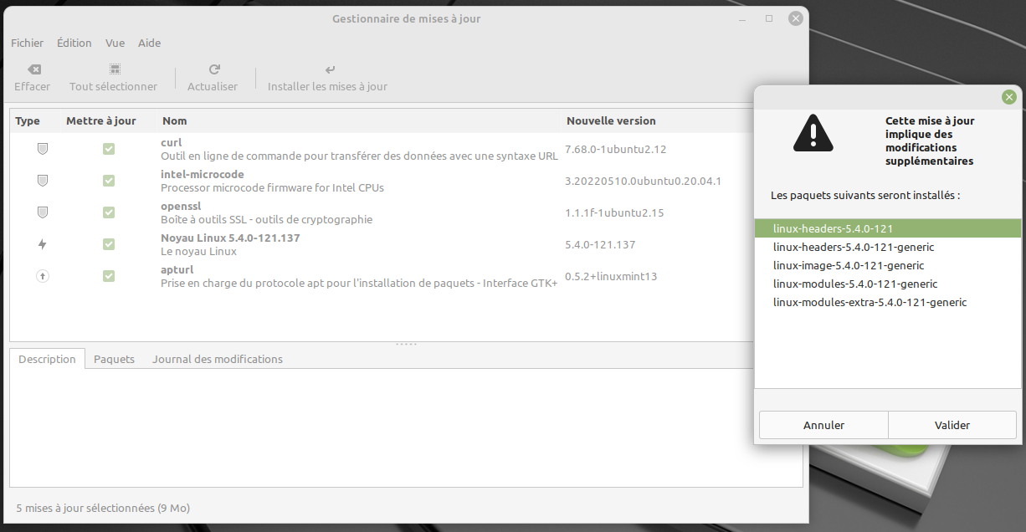Click version 3.20220510.0ubuntu0.20.04.1 cell

[x=643, y=181]
